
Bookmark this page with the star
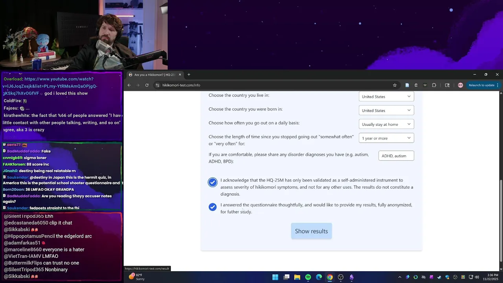(395, 85)
